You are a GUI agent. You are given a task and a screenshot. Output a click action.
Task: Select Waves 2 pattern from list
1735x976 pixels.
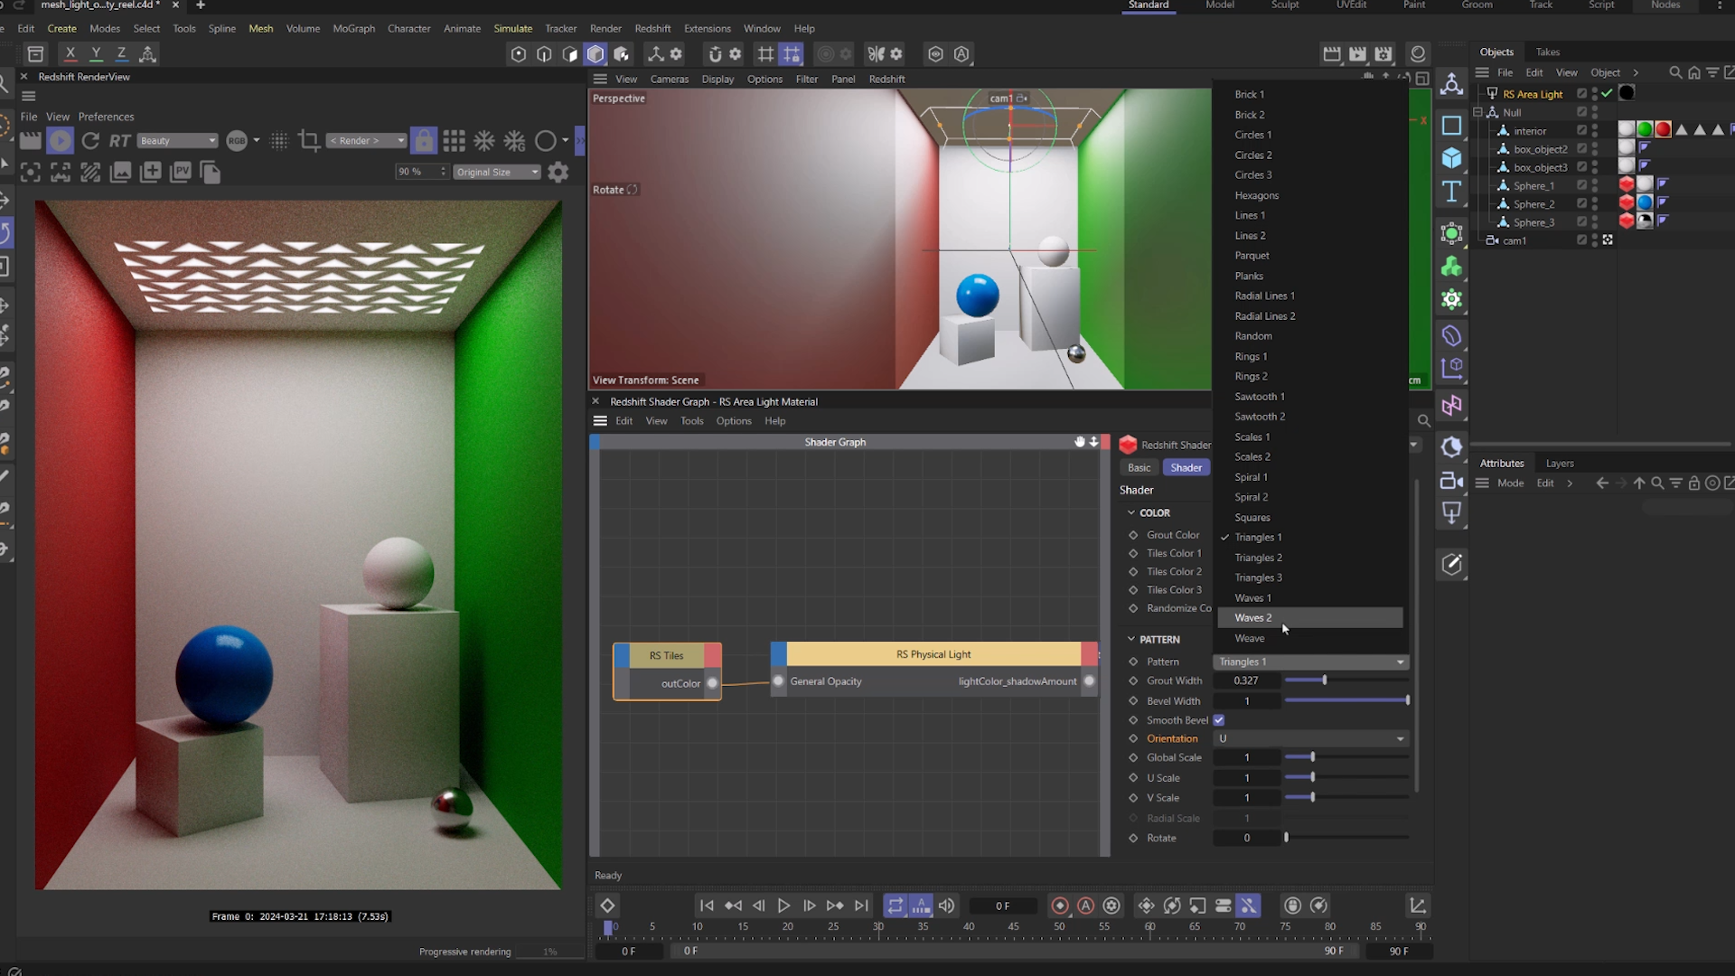[x=1310, y=618]
